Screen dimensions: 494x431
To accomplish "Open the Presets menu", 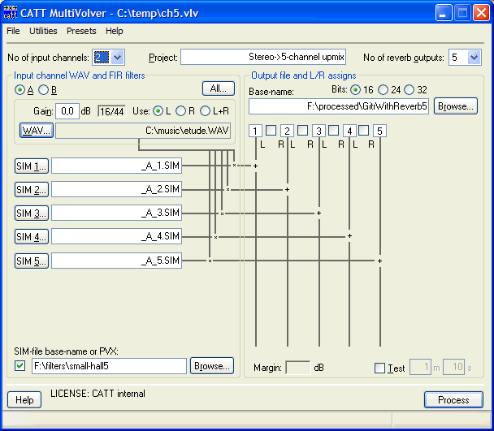I will (x=81, y=31).
